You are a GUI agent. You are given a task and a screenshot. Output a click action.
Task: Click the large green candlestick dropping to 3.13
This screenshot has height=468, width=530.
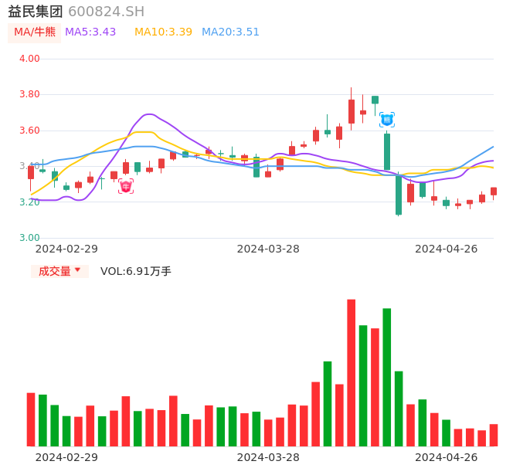399,195
